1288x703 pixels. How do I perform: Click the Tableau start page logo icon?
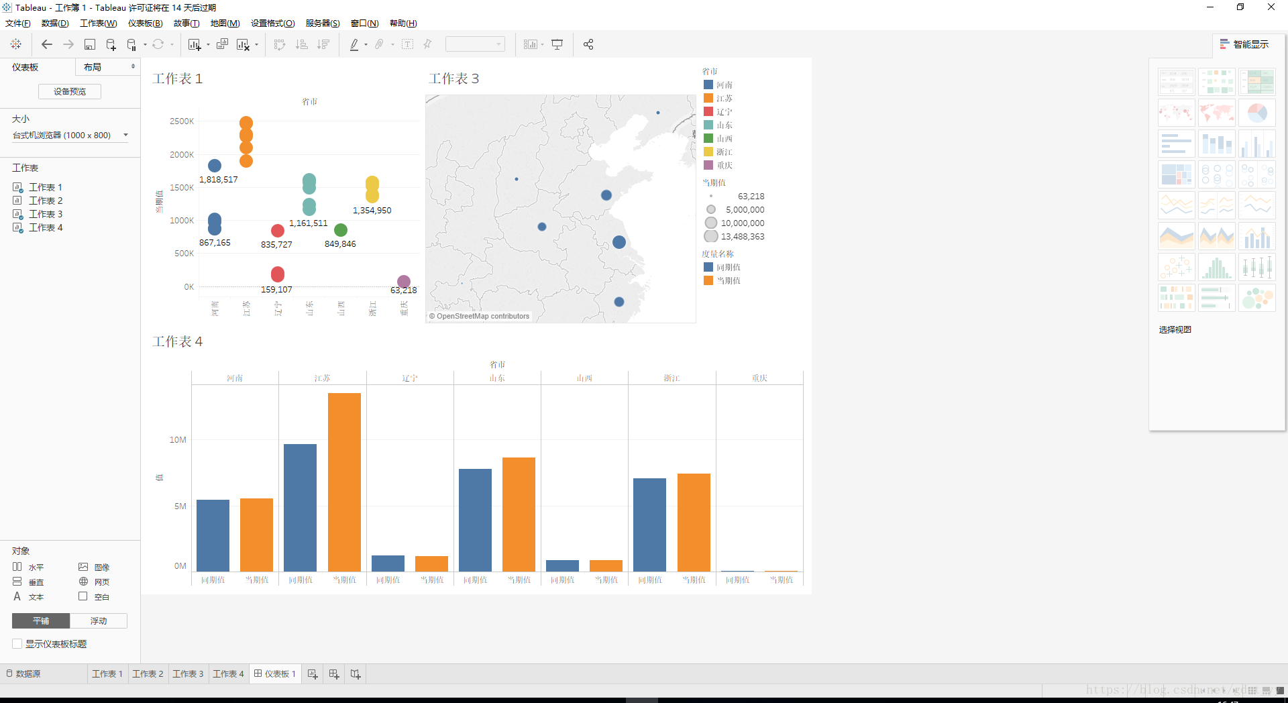(x=16, y=44)
